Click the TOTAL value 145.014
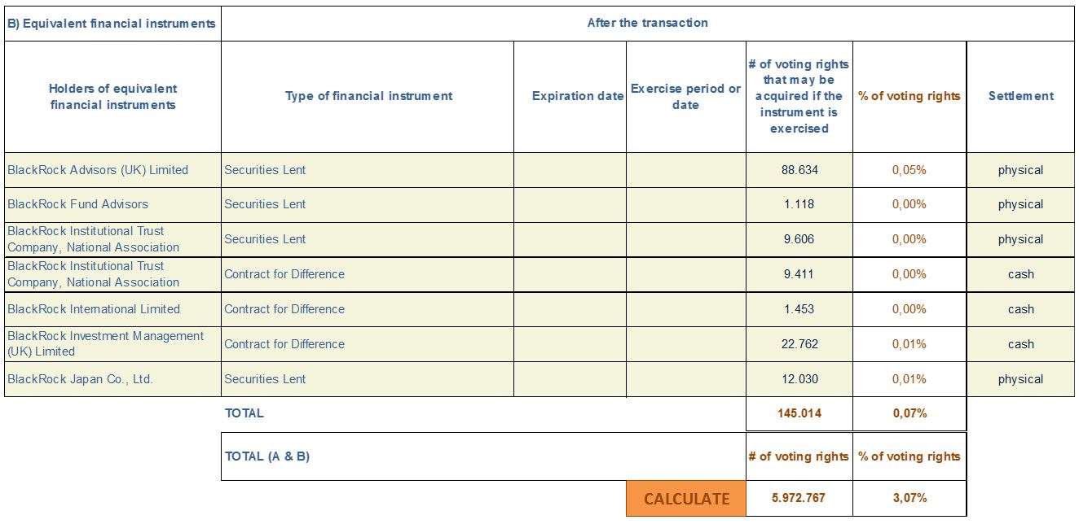The image size is (1079, 524). click(x=799, y=413)
